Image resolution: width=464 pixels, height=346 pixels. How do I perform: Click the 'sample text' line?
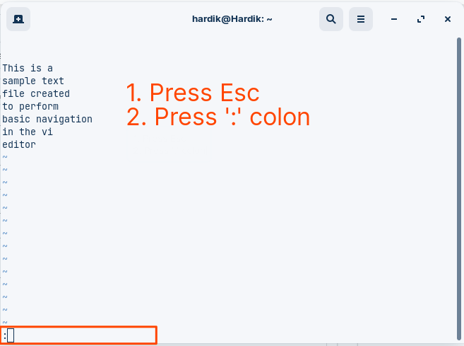[33, 81]
